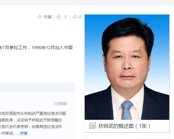Click the share arrow icon

tap(75, 17)
